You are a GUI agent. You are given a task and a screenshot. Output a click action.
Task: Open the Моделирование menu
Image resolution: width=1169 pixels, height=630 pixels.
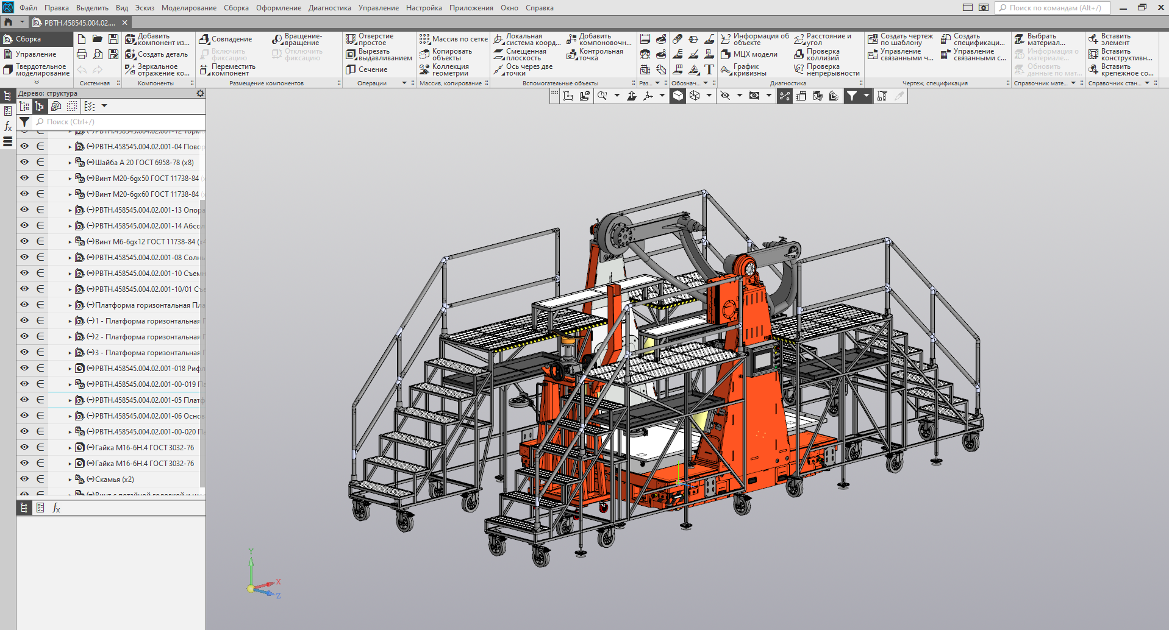click(x=188, y=8)
